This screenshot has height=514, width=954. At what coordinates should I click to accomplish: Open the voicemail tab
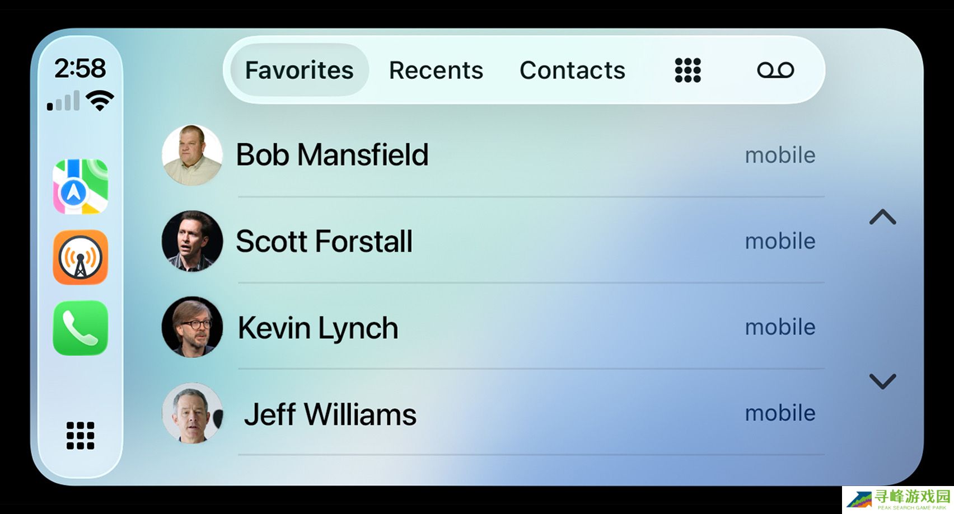tap(775, 70)
